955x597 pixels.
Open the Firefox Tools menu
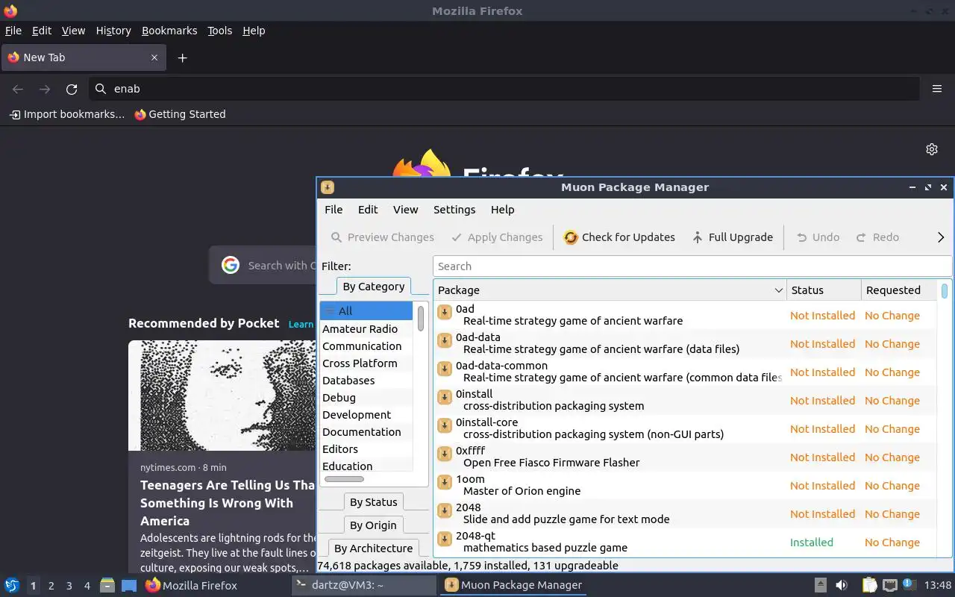tap(220, 31)
